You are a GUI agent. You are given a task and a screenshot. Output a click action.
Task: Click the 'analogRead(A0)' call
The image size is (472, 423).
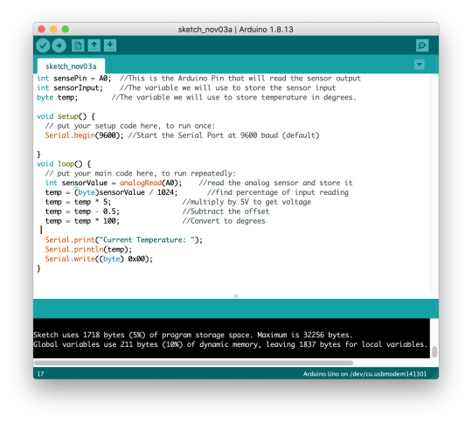(151, 183)
